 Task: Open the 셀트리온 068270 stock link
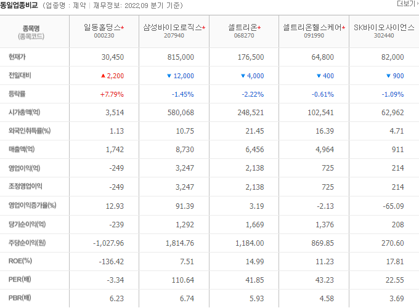(x=243, y=27)
